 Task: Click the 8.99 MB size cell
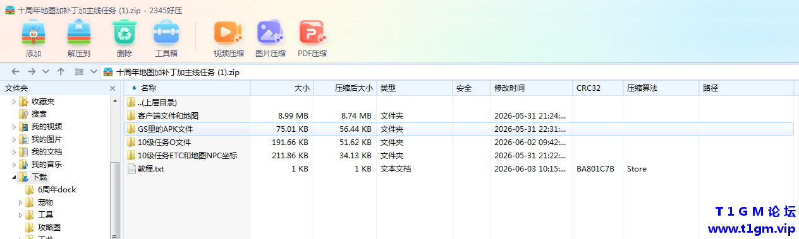click(x=293, y=115)
